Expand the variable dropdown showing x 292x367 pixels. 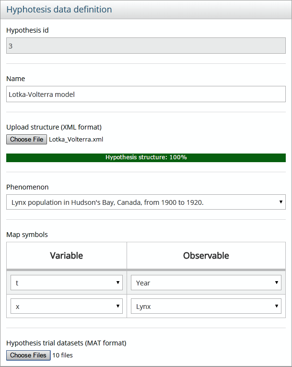[x=67, y=306]
